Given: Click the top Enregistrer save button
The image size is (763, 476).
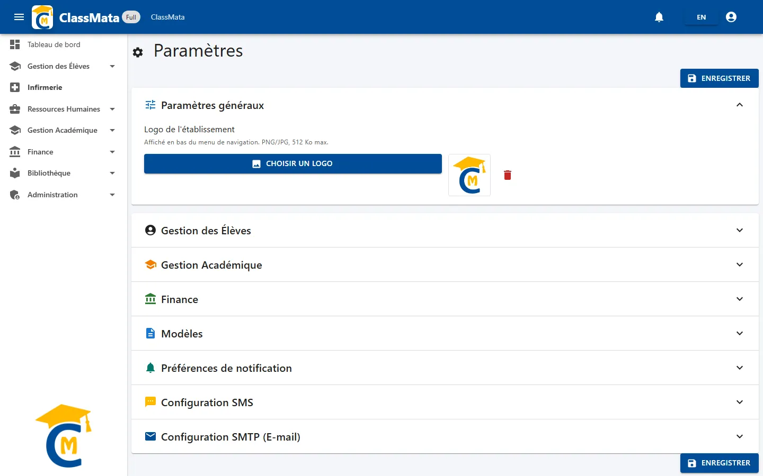Looking at the screenshot, I should point(720,78).
